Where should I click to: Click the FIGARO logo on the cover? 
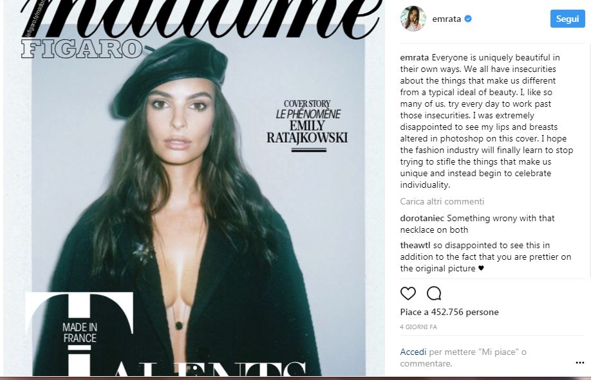pos(81,50)
